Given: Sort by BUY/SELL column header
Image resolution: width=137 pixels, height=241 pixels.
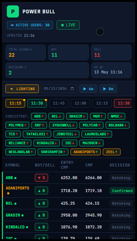Looking at the screenshot, I should [x=45, y=165].
